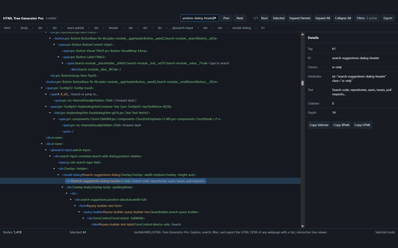Screen dimensions: 398x248
Task: Collapse form#query-builder-test-form node
Action: click(x=75, y=206)
